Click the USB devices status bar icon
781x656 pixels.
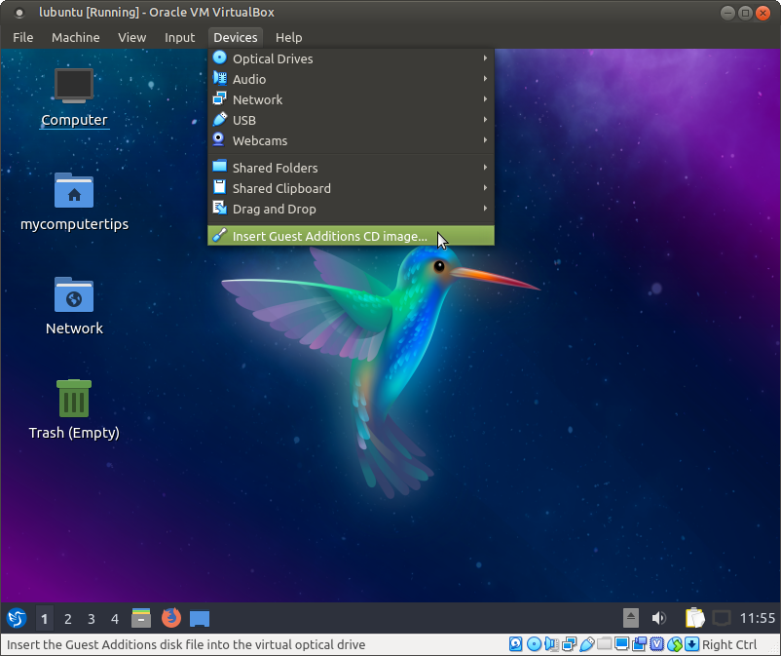[x=587, y=644]
